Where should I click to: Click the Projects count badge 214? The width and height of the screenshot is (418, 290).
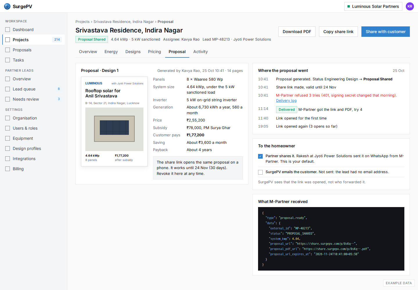[x=57, y=40]
